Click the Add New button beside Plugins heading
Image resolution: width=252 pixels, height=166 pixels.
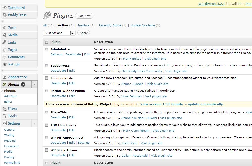pos(84,16)
